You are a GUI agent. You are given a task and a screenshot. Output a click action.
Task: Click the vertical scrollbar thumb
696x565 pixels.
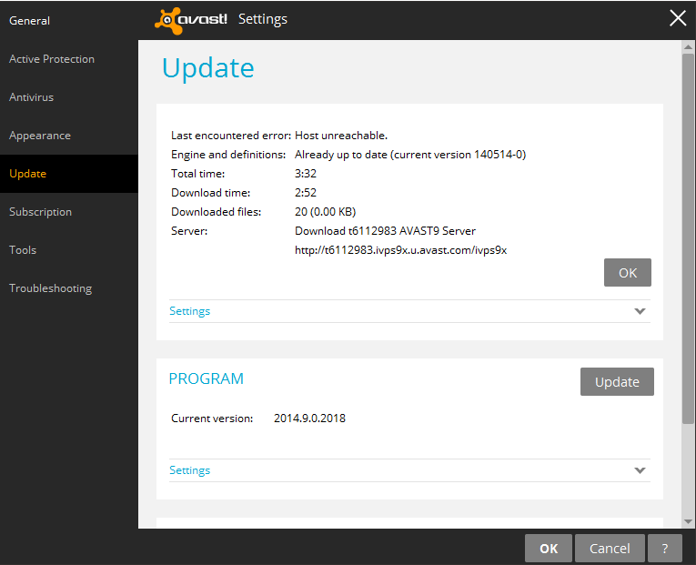688,238
